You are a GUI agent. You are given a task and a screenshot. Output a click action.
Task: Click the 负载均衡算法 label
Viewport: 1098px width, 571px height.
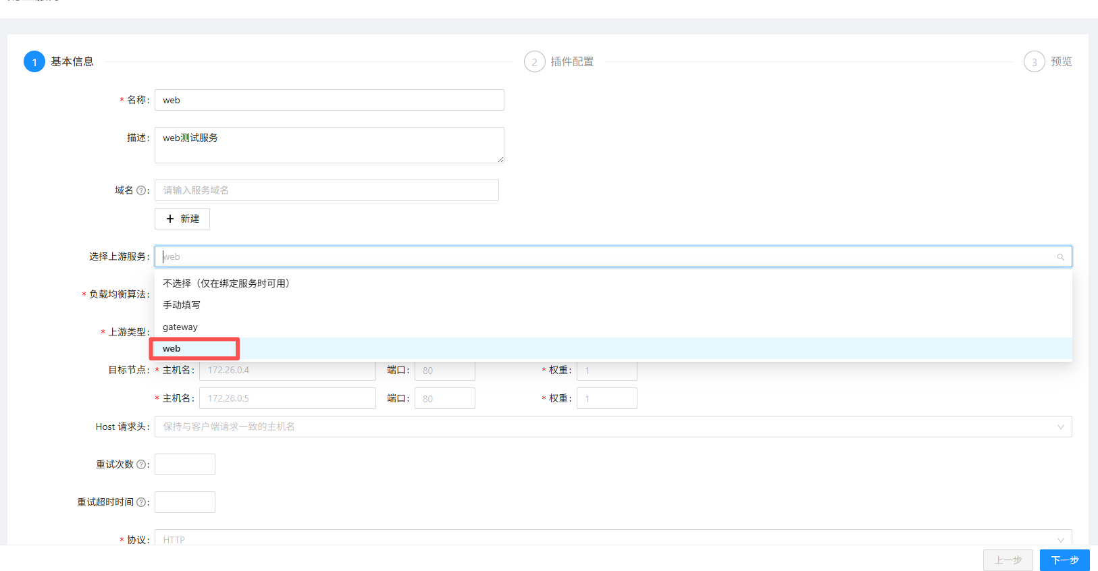click(x=119, y=294)
